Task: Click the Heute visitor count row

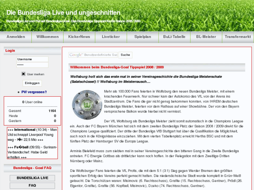Action: point(32,116)
